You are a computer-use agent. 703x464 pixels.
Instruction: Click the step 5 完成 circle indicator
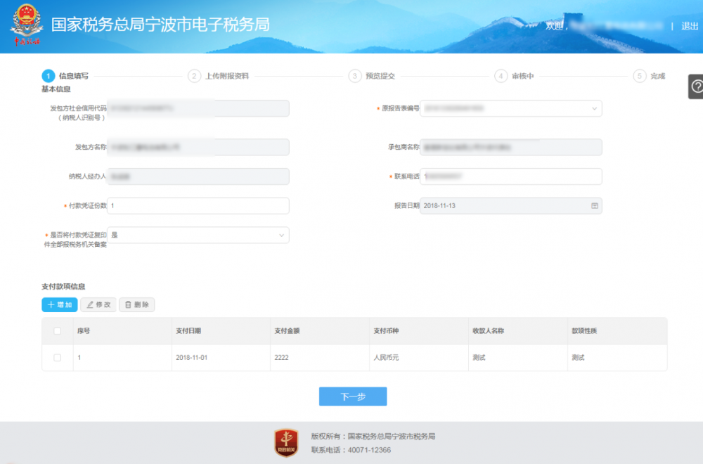click(640, 75)
